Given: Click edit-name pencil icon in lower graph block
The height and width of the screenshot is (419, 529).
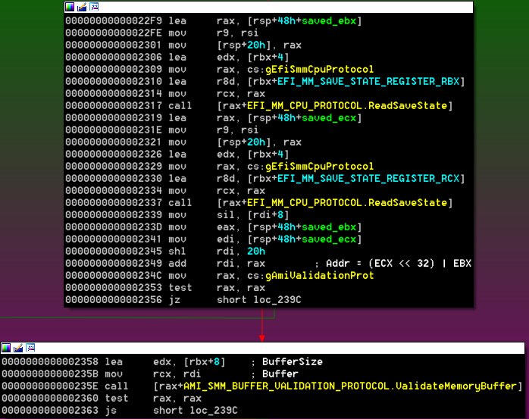Looking at the screenshot, I should [18, 348].
